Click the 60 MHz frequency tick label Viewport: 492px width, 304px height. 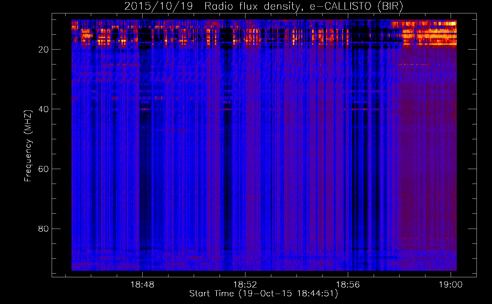coord(43,169)
